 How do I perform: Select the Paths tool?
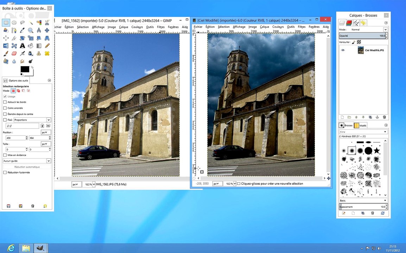[x=14, y=30]
